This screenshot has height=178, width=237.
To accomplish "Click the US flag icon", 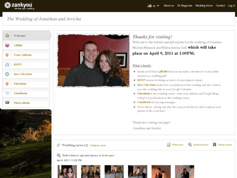I will (x=150, y=6).
